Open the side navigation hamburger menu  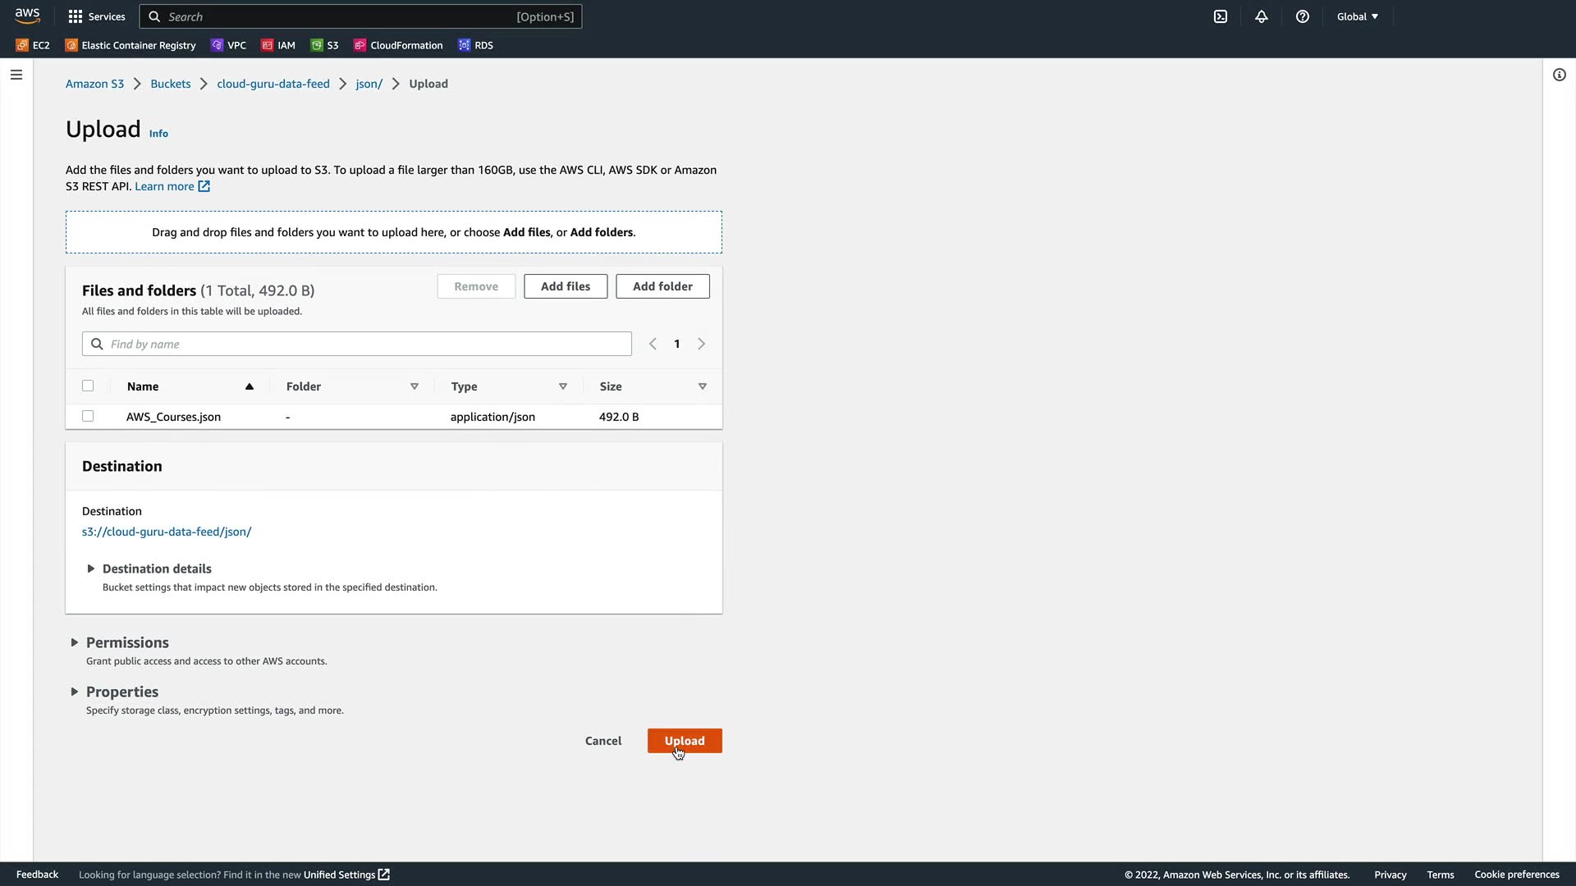tap(16, 75)
